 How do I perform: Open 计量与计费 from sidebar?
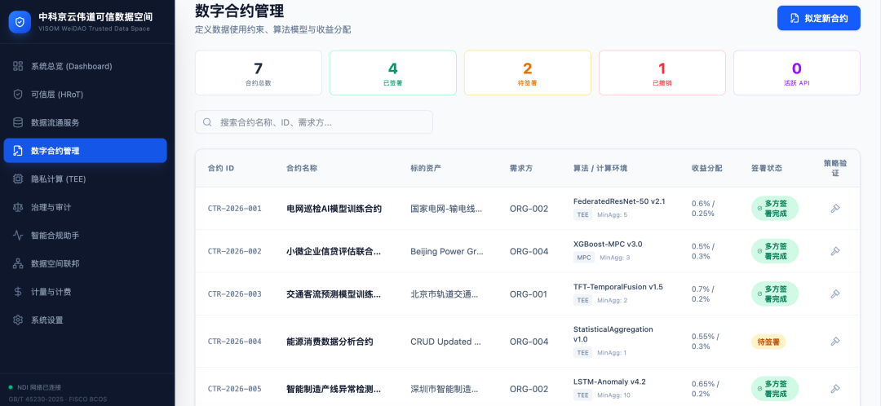point(85,291)
